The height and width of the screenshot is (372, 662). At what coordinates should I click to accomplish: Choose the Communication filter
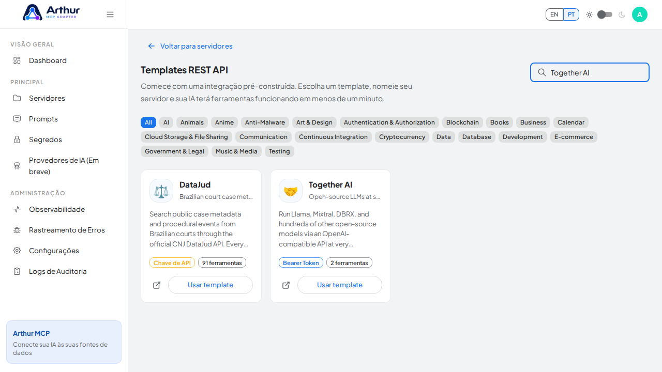(x=263, y=137)
